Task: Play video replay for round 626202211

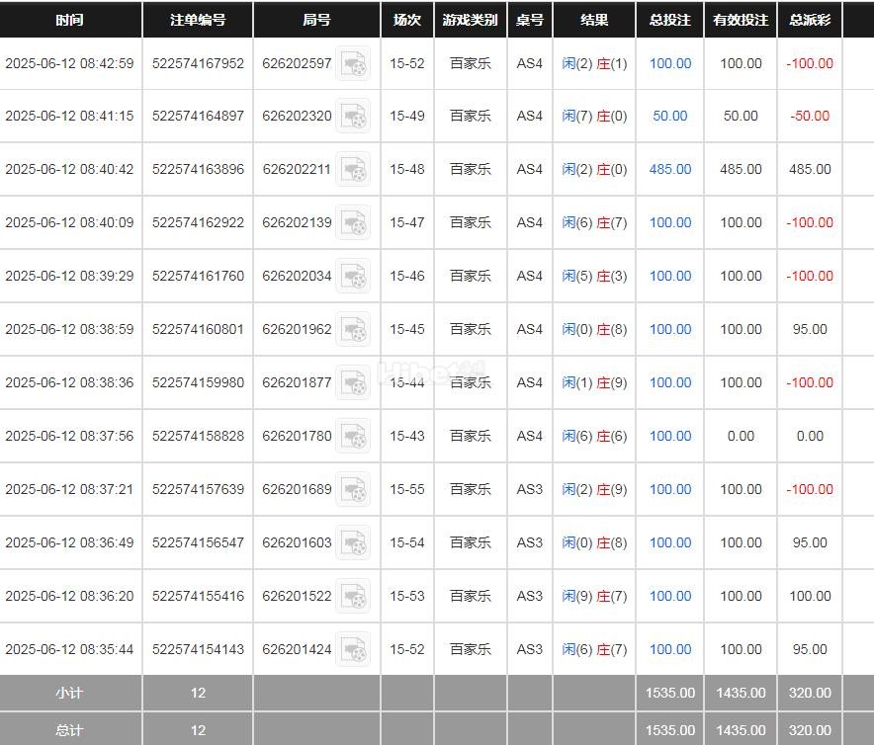Action: pyautogui.click(x=353, y=170)
